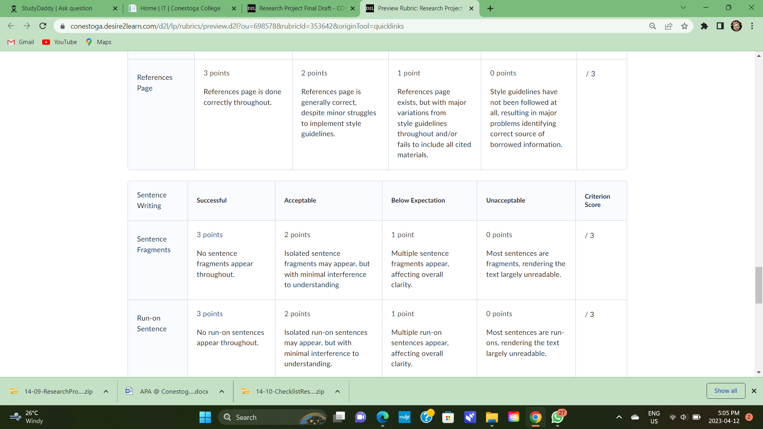The image size is (763, 429).
Task: Toggle the browser side panel icon
Action: (x=720, y=26)
